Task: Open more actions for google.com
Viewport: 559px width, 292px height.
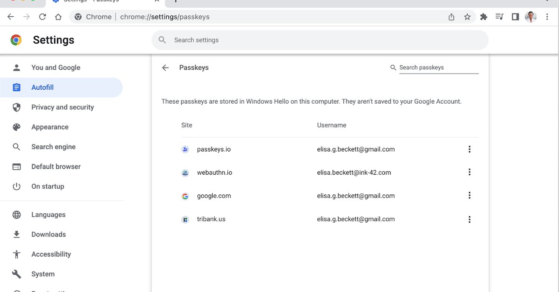Action: tap(470, 196)
